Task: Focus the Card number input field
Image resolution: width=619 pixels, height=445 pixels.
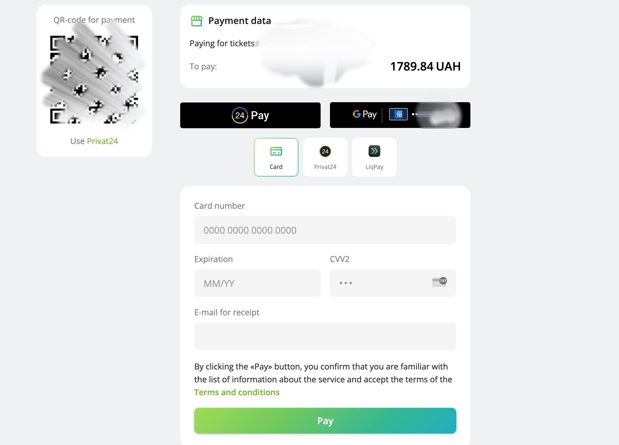Action: click(325, 230)
